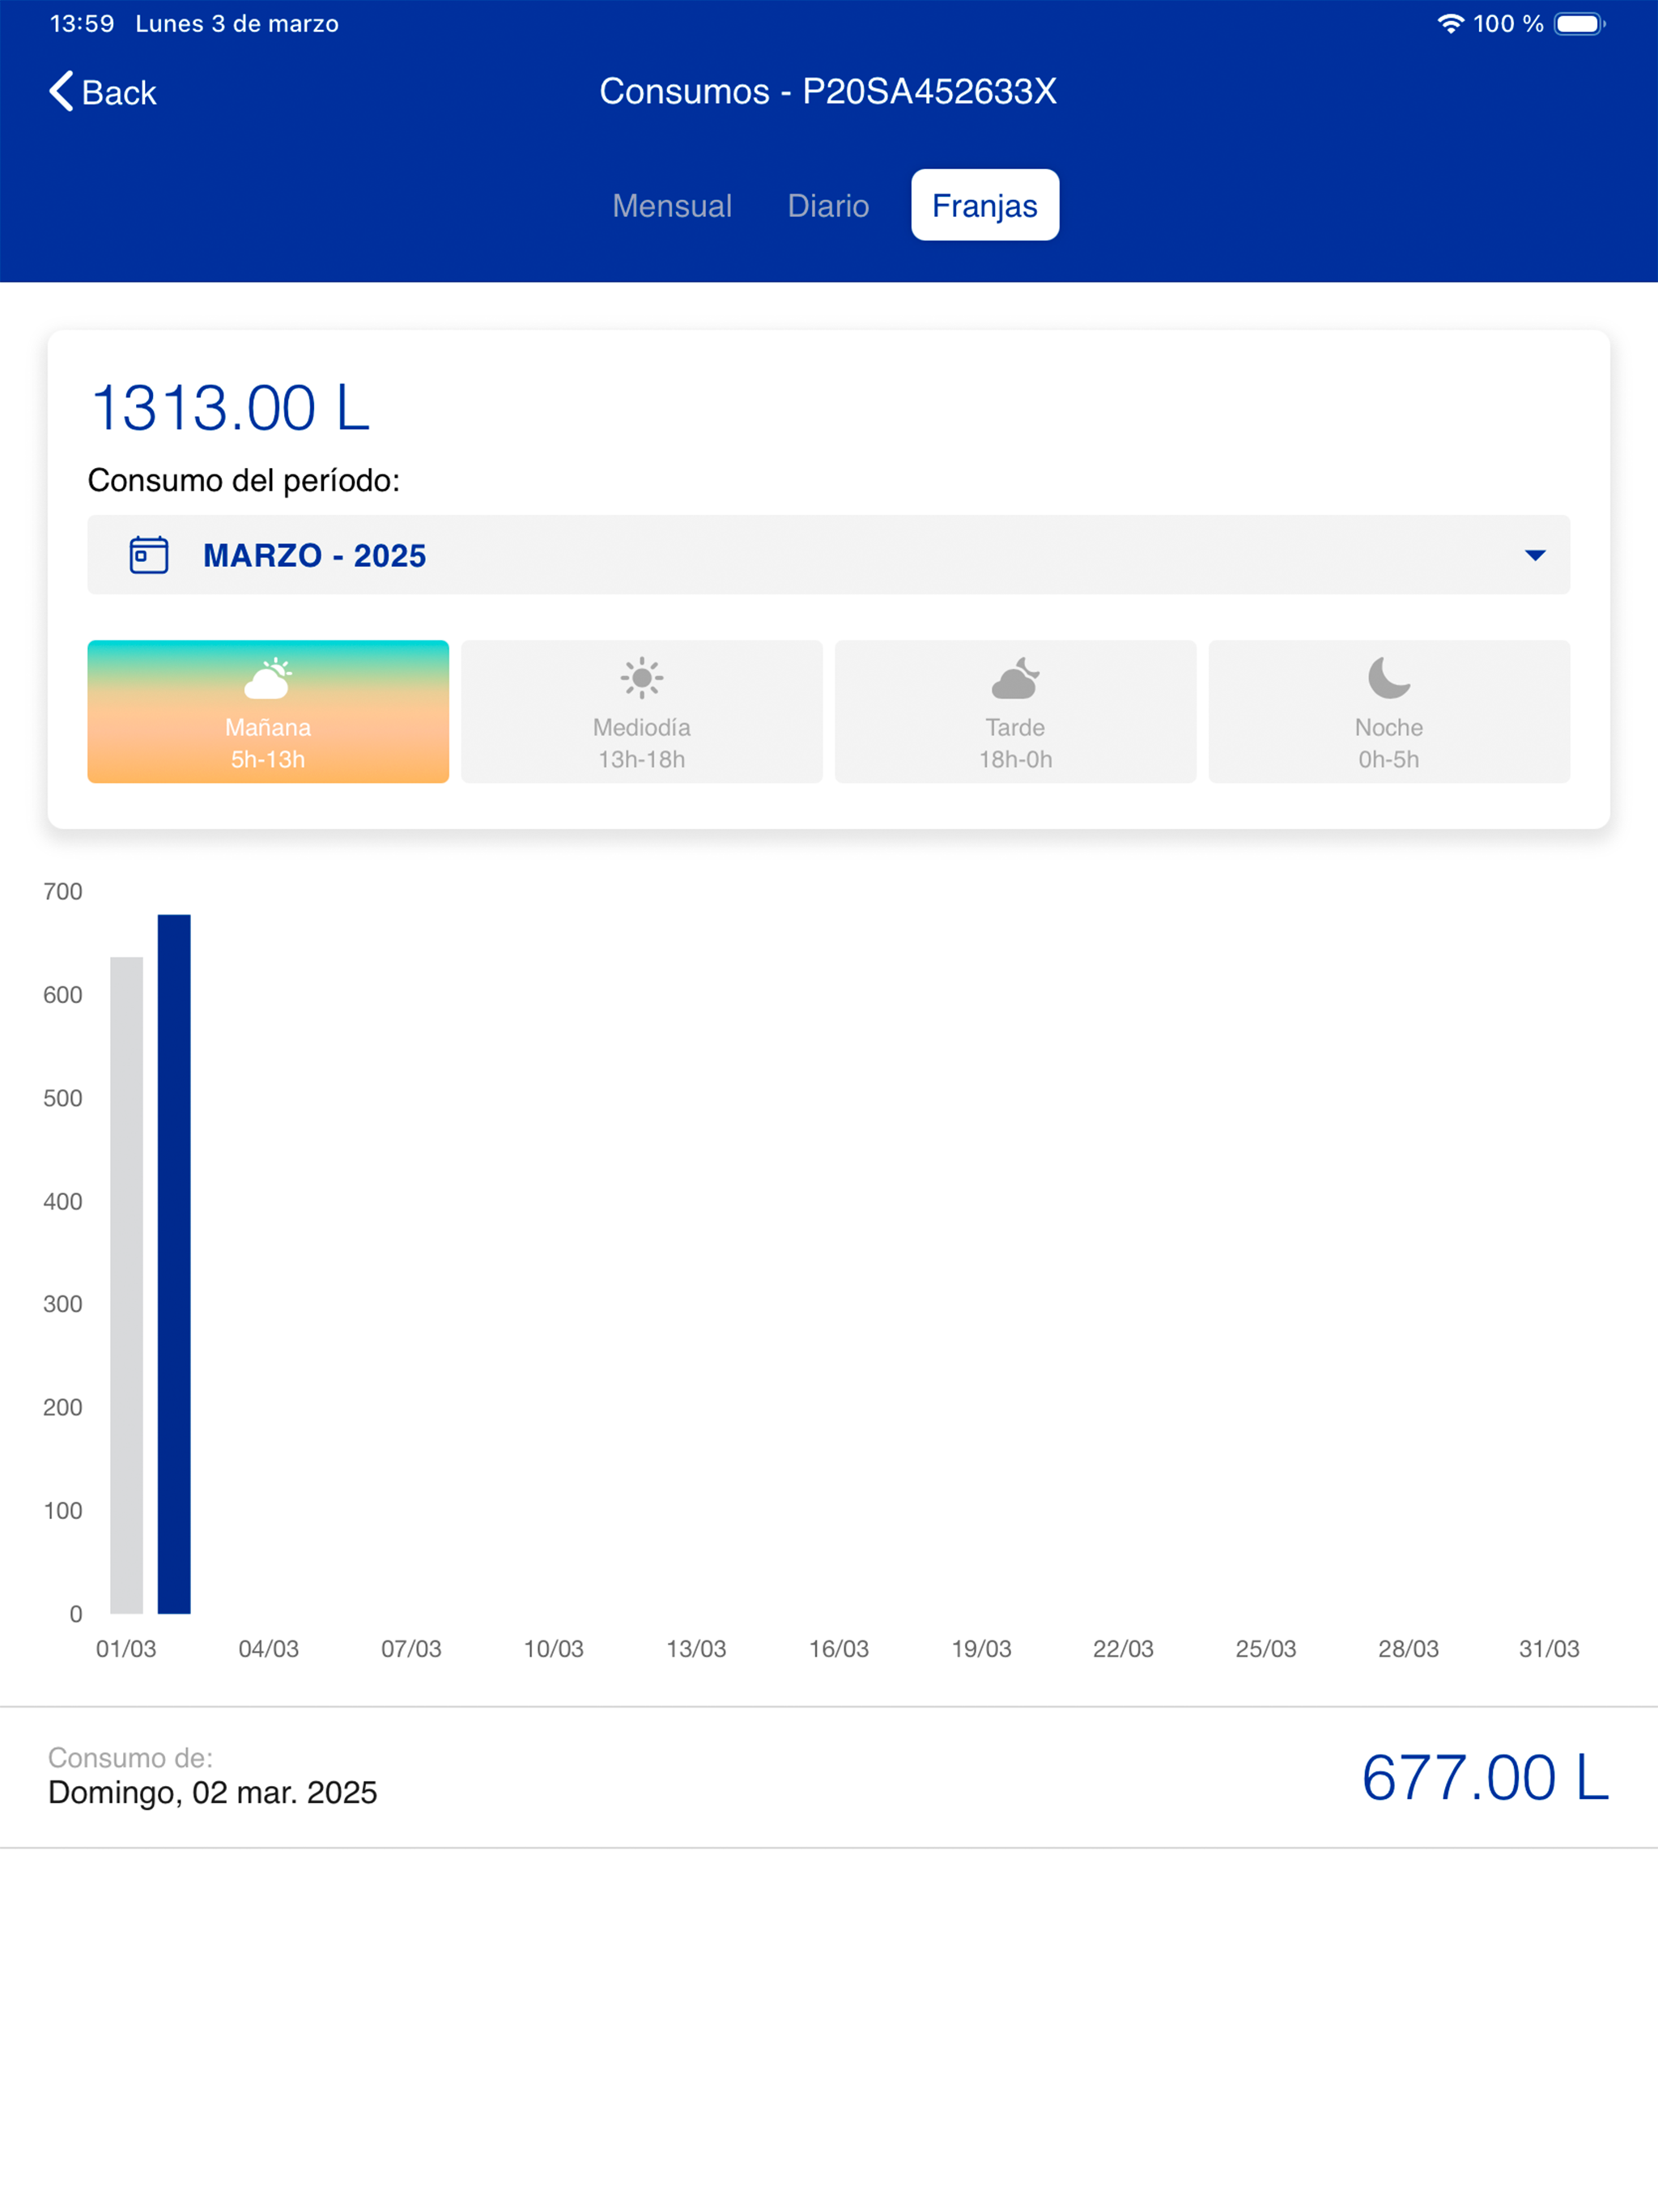
Task: Switch to the Diario tab
Action: tap(828, 206)
